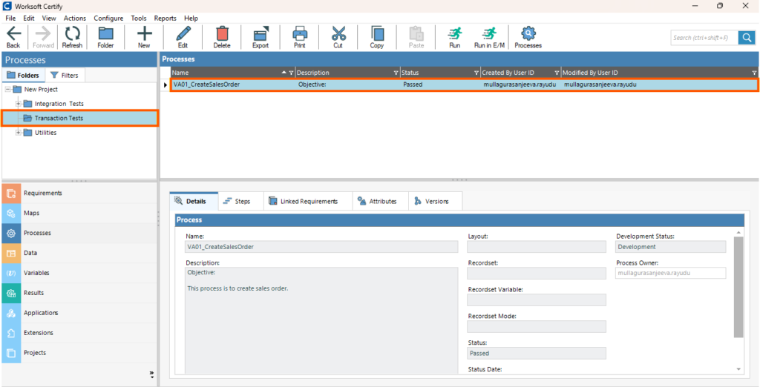Open the Versions tab

pos(435,202)
